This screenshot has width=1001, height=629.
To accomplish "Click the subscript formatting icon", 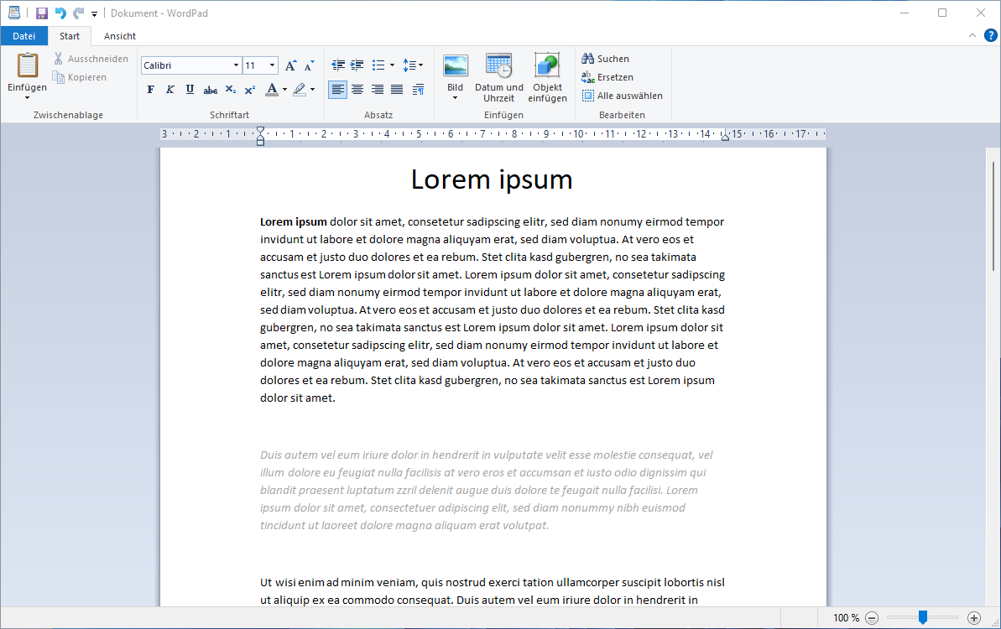I will click(x=230, y=90).
